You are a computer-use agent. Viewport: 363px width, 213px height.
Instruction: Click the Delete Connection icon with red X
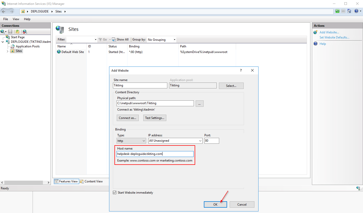[25, 32]
